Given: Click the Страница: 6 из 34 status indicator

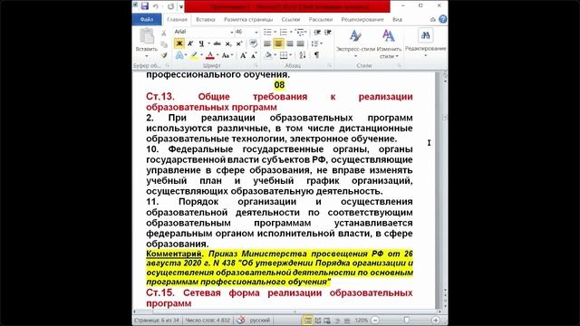Looking at the screenshot, I should [157, 320].
